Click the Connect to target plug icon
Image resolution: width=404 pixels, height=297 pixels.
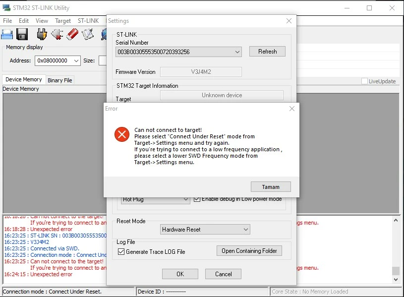42,34
